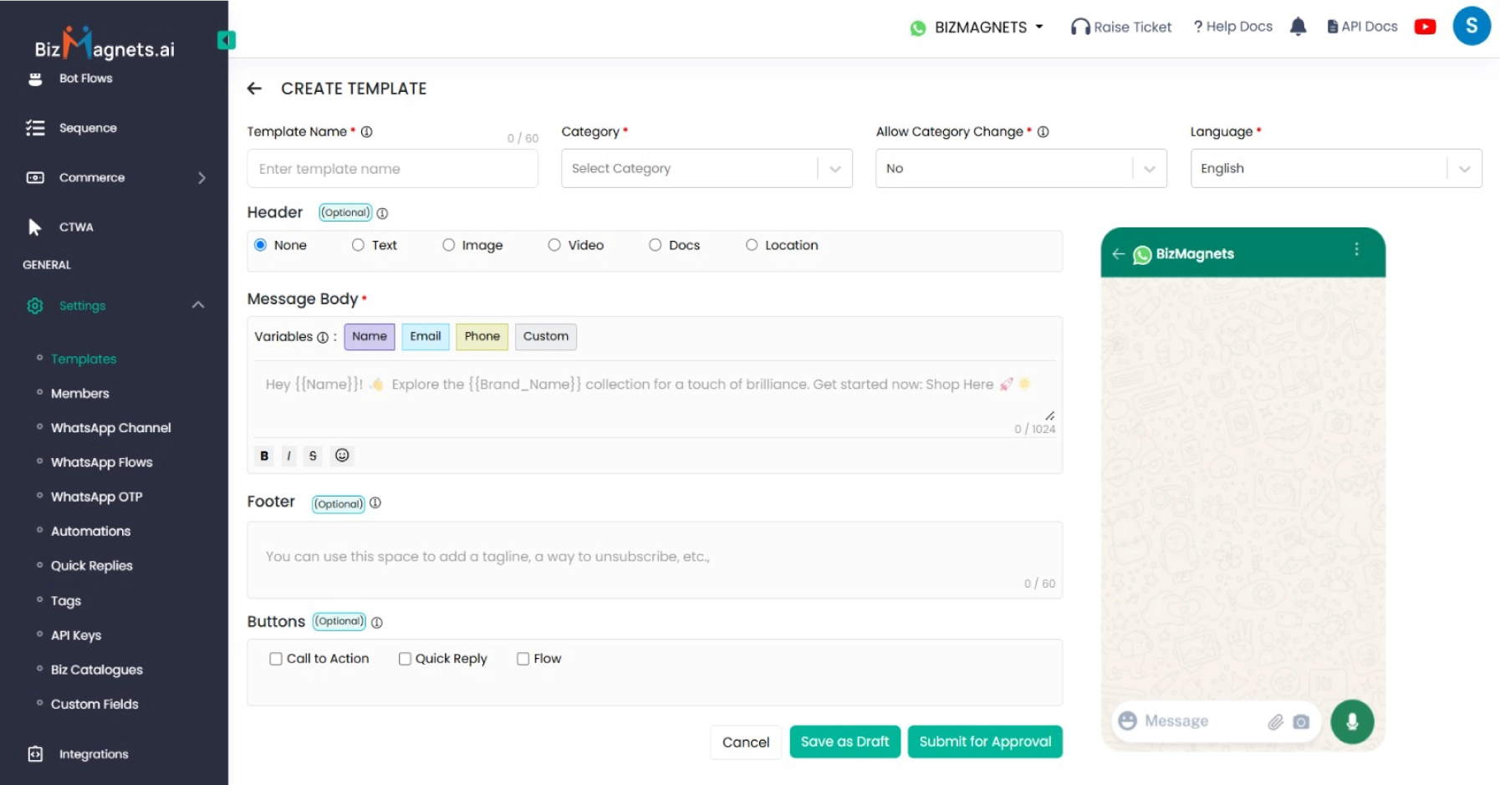Enable the Call to Action checkbox
Image resolution: width=1500 pixels, height=785 pixels.
coord(276,659)
